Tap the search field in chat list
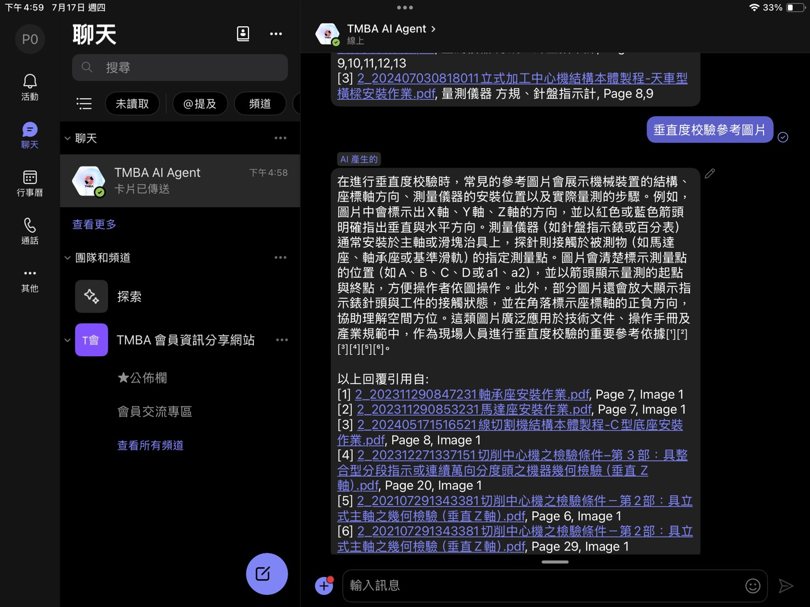The image size is (810, 607). point(180,67)
